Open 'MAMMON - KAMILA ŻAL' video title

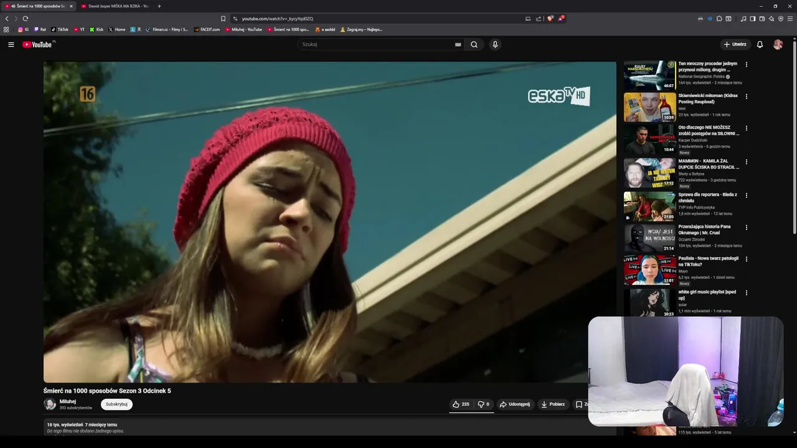709,164
